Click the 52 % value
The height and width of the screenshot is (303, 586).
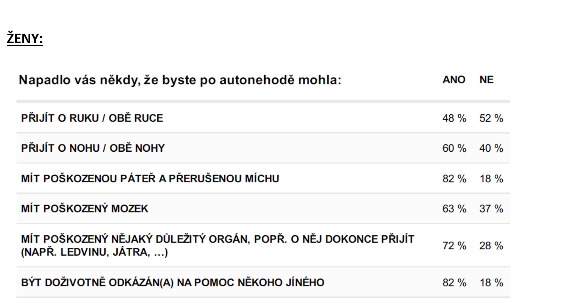coord(491,118)
